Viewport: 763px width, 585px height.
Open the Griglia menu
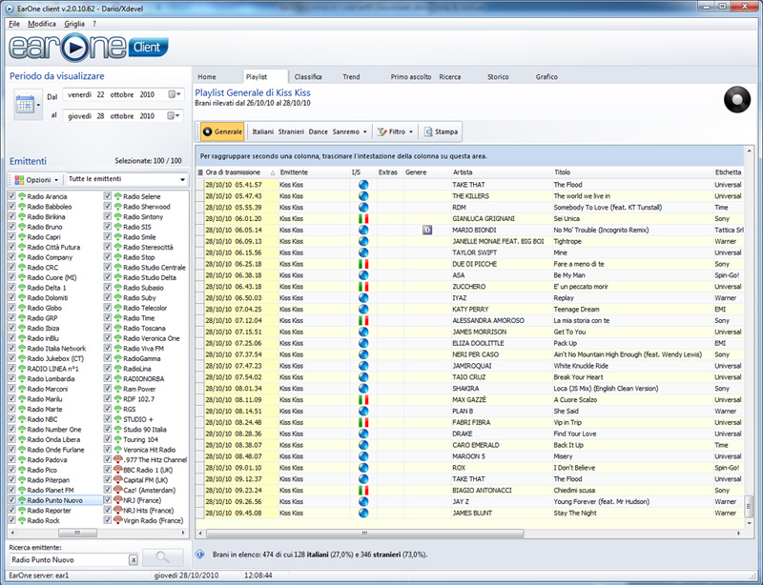pyautogui.click(x=74, y=24)
